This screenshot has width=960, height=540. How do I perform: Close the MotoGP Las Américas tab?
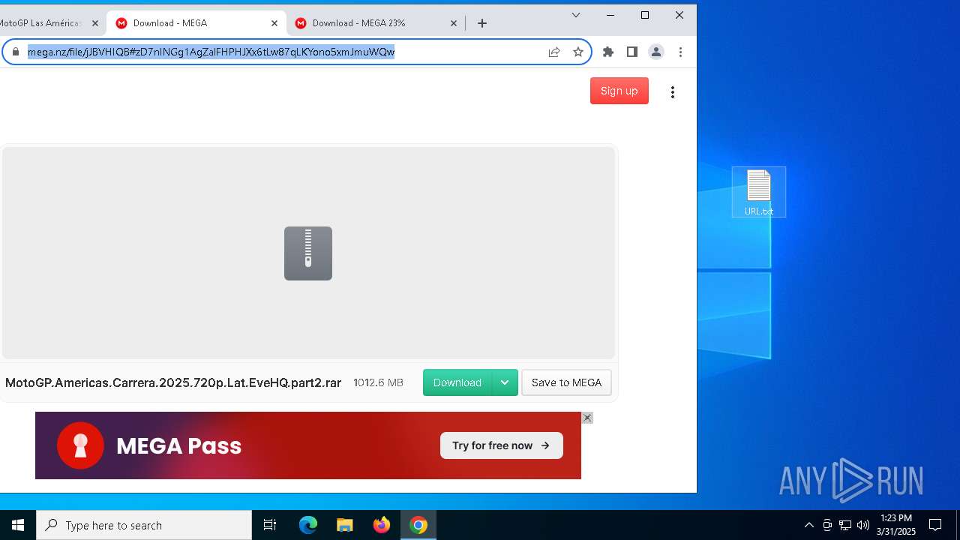tap(95, 23)
